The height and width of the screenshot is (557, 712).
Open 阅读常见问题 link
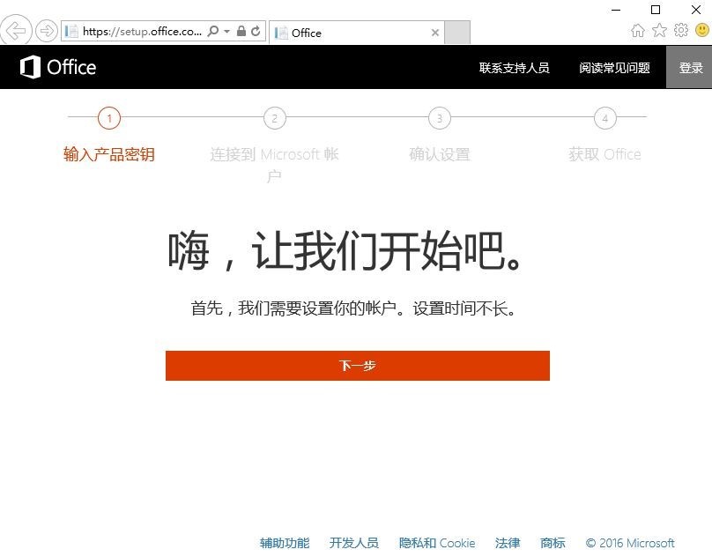(x=614, y=68)
